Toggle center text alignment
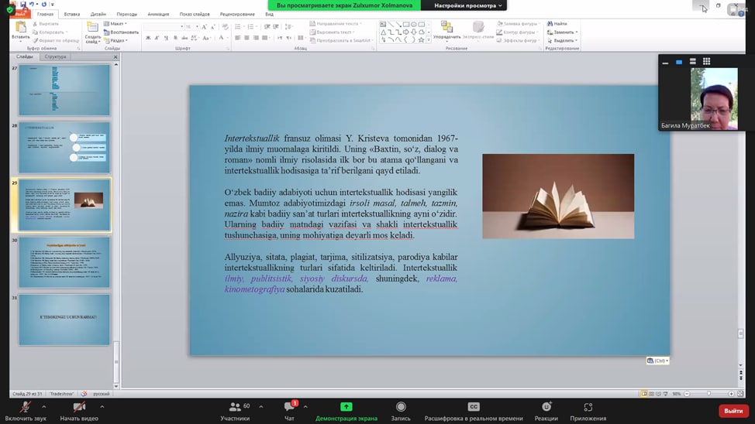Image resolution: width=755 pixels, height=424 pixels. [x=246, y=37]
